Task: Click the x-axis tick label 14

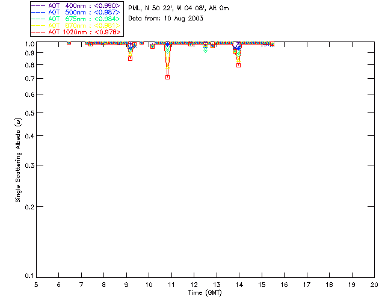Action: pyautogui.click(x=239, y=285)
